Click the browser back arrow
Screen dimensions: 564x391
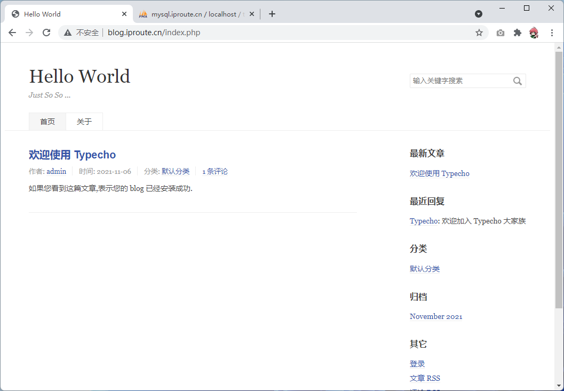coord(12,33)
